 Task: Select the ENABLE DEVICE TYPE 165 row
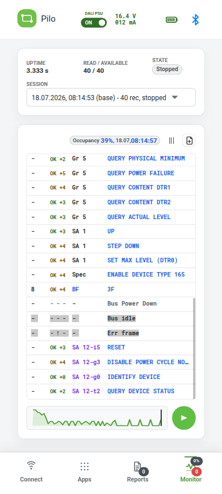click(x=111, y=275)
